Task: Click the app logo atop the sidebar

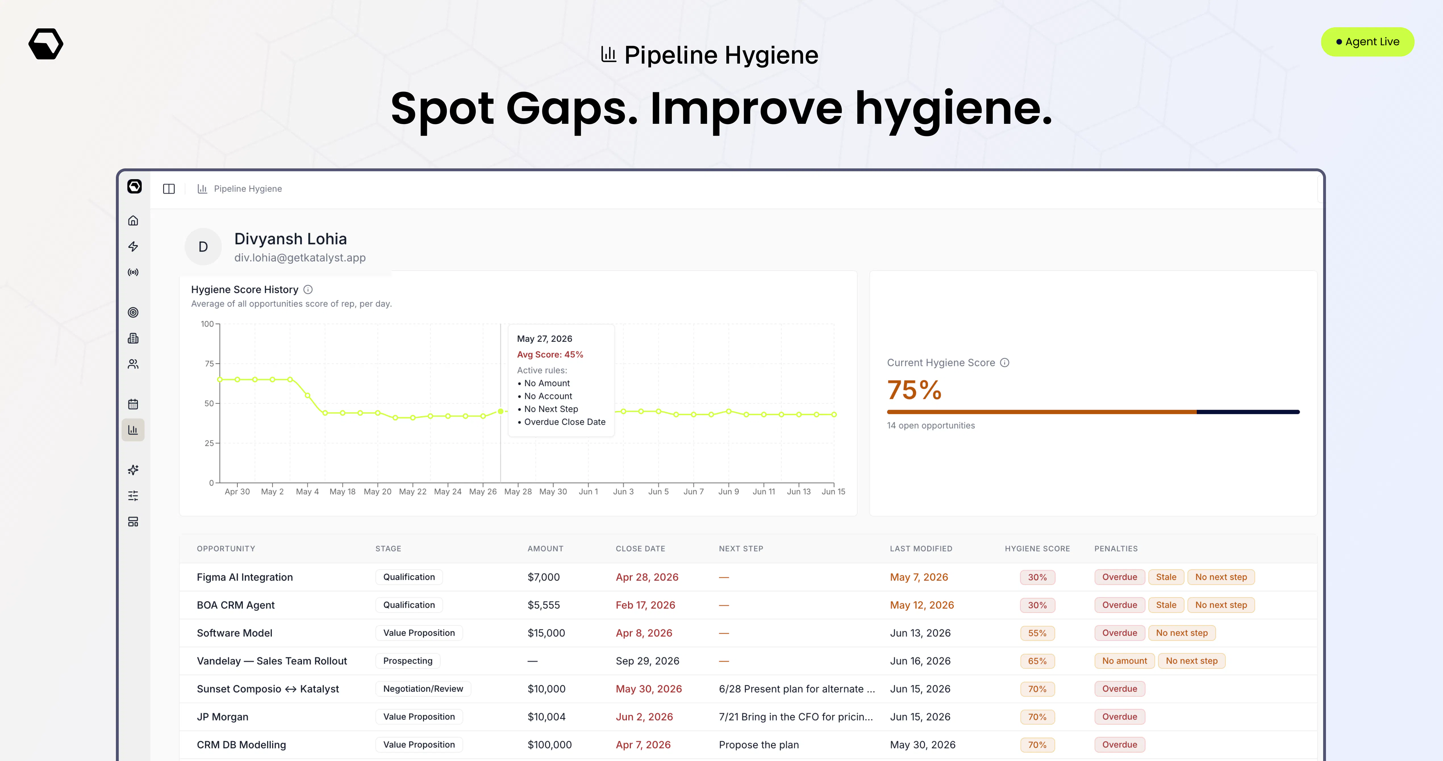Action: click(x=134, y=187)
